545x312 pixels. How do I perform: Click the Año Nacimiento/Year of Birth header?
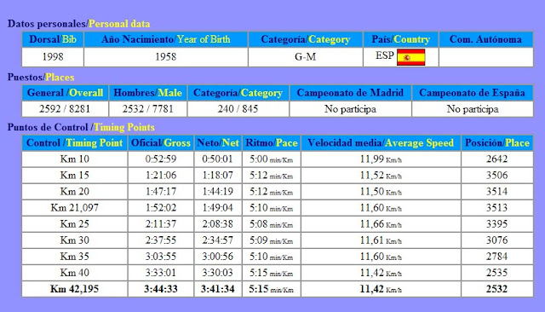166,39
